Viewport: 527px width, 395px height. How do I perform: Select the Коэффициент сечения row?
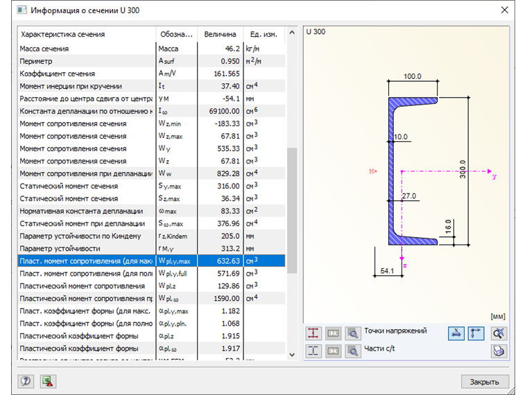tap(151, 73)
